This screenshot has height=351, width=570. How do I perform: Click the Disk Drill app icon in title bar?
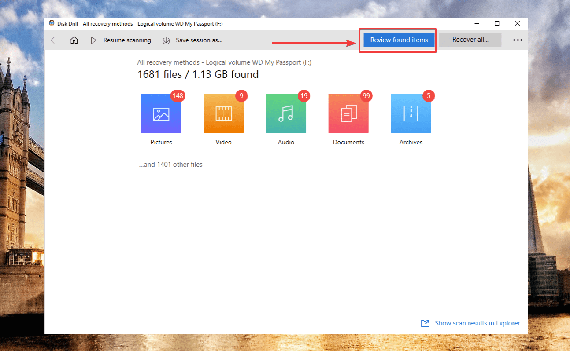[52, 23]
